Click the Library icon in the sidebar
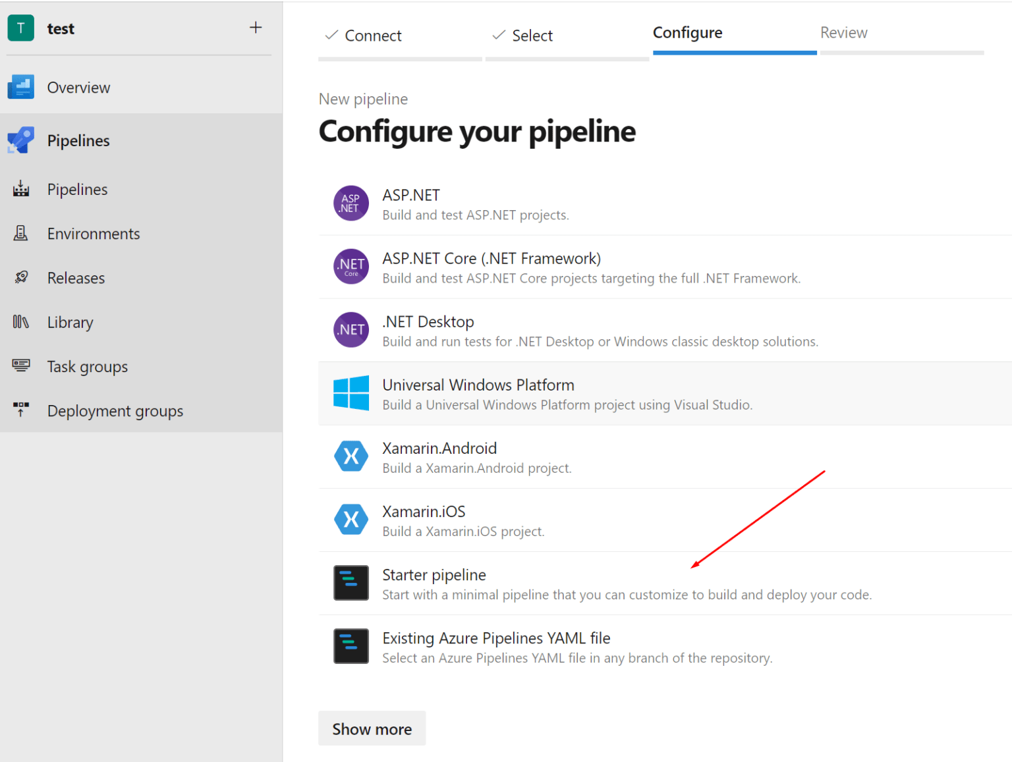1012x762 pixels. pos(20,321)
